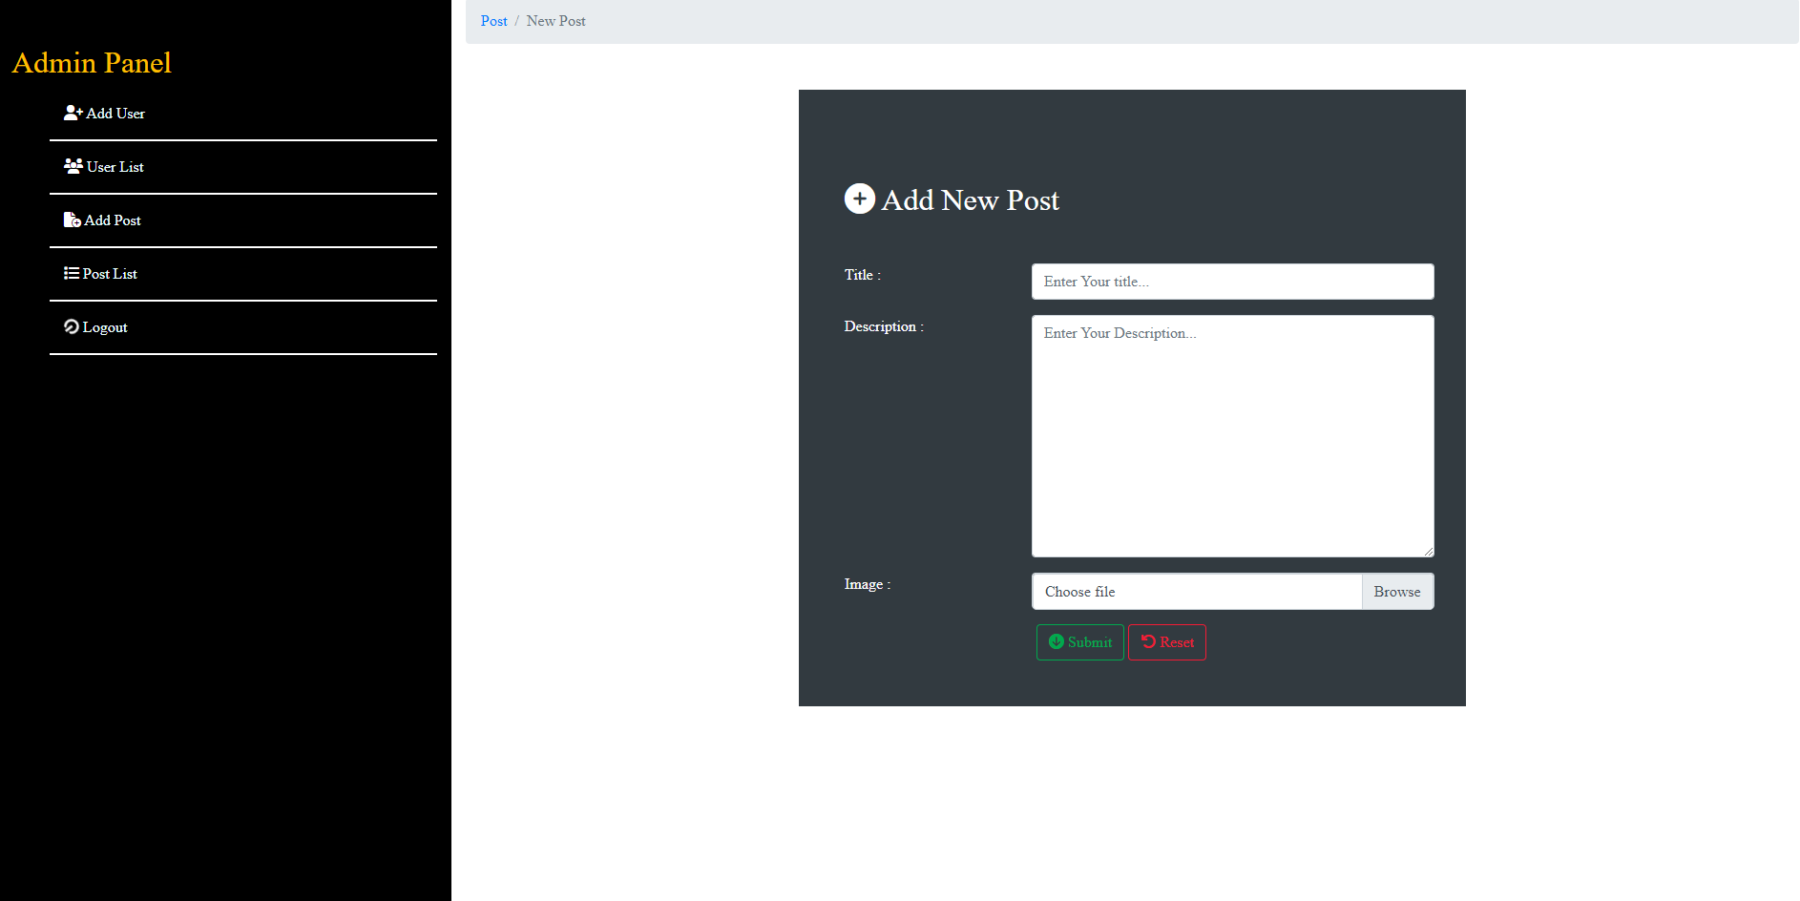1800x901 pixels.
Task: Click the Post List bullet-list icon
Action: [x=71, y=273]
